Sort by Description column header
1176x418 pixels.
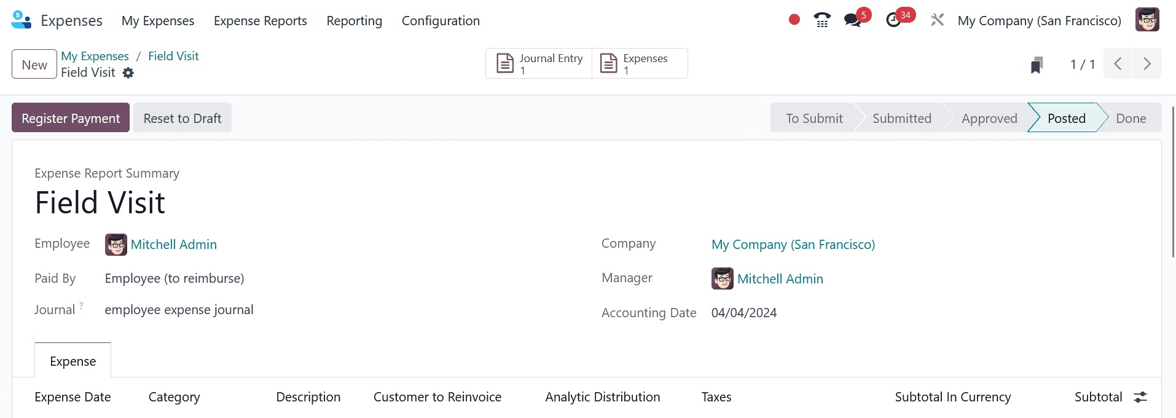click(x=308, y=397)
